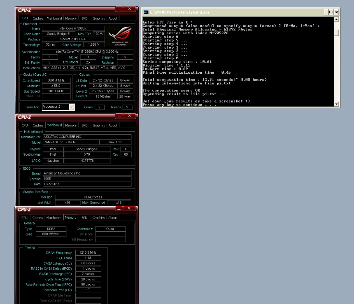Click the "Series computing time : 10.61" line
The width and height of the screenshot is (354, 304).
point(177,62)
